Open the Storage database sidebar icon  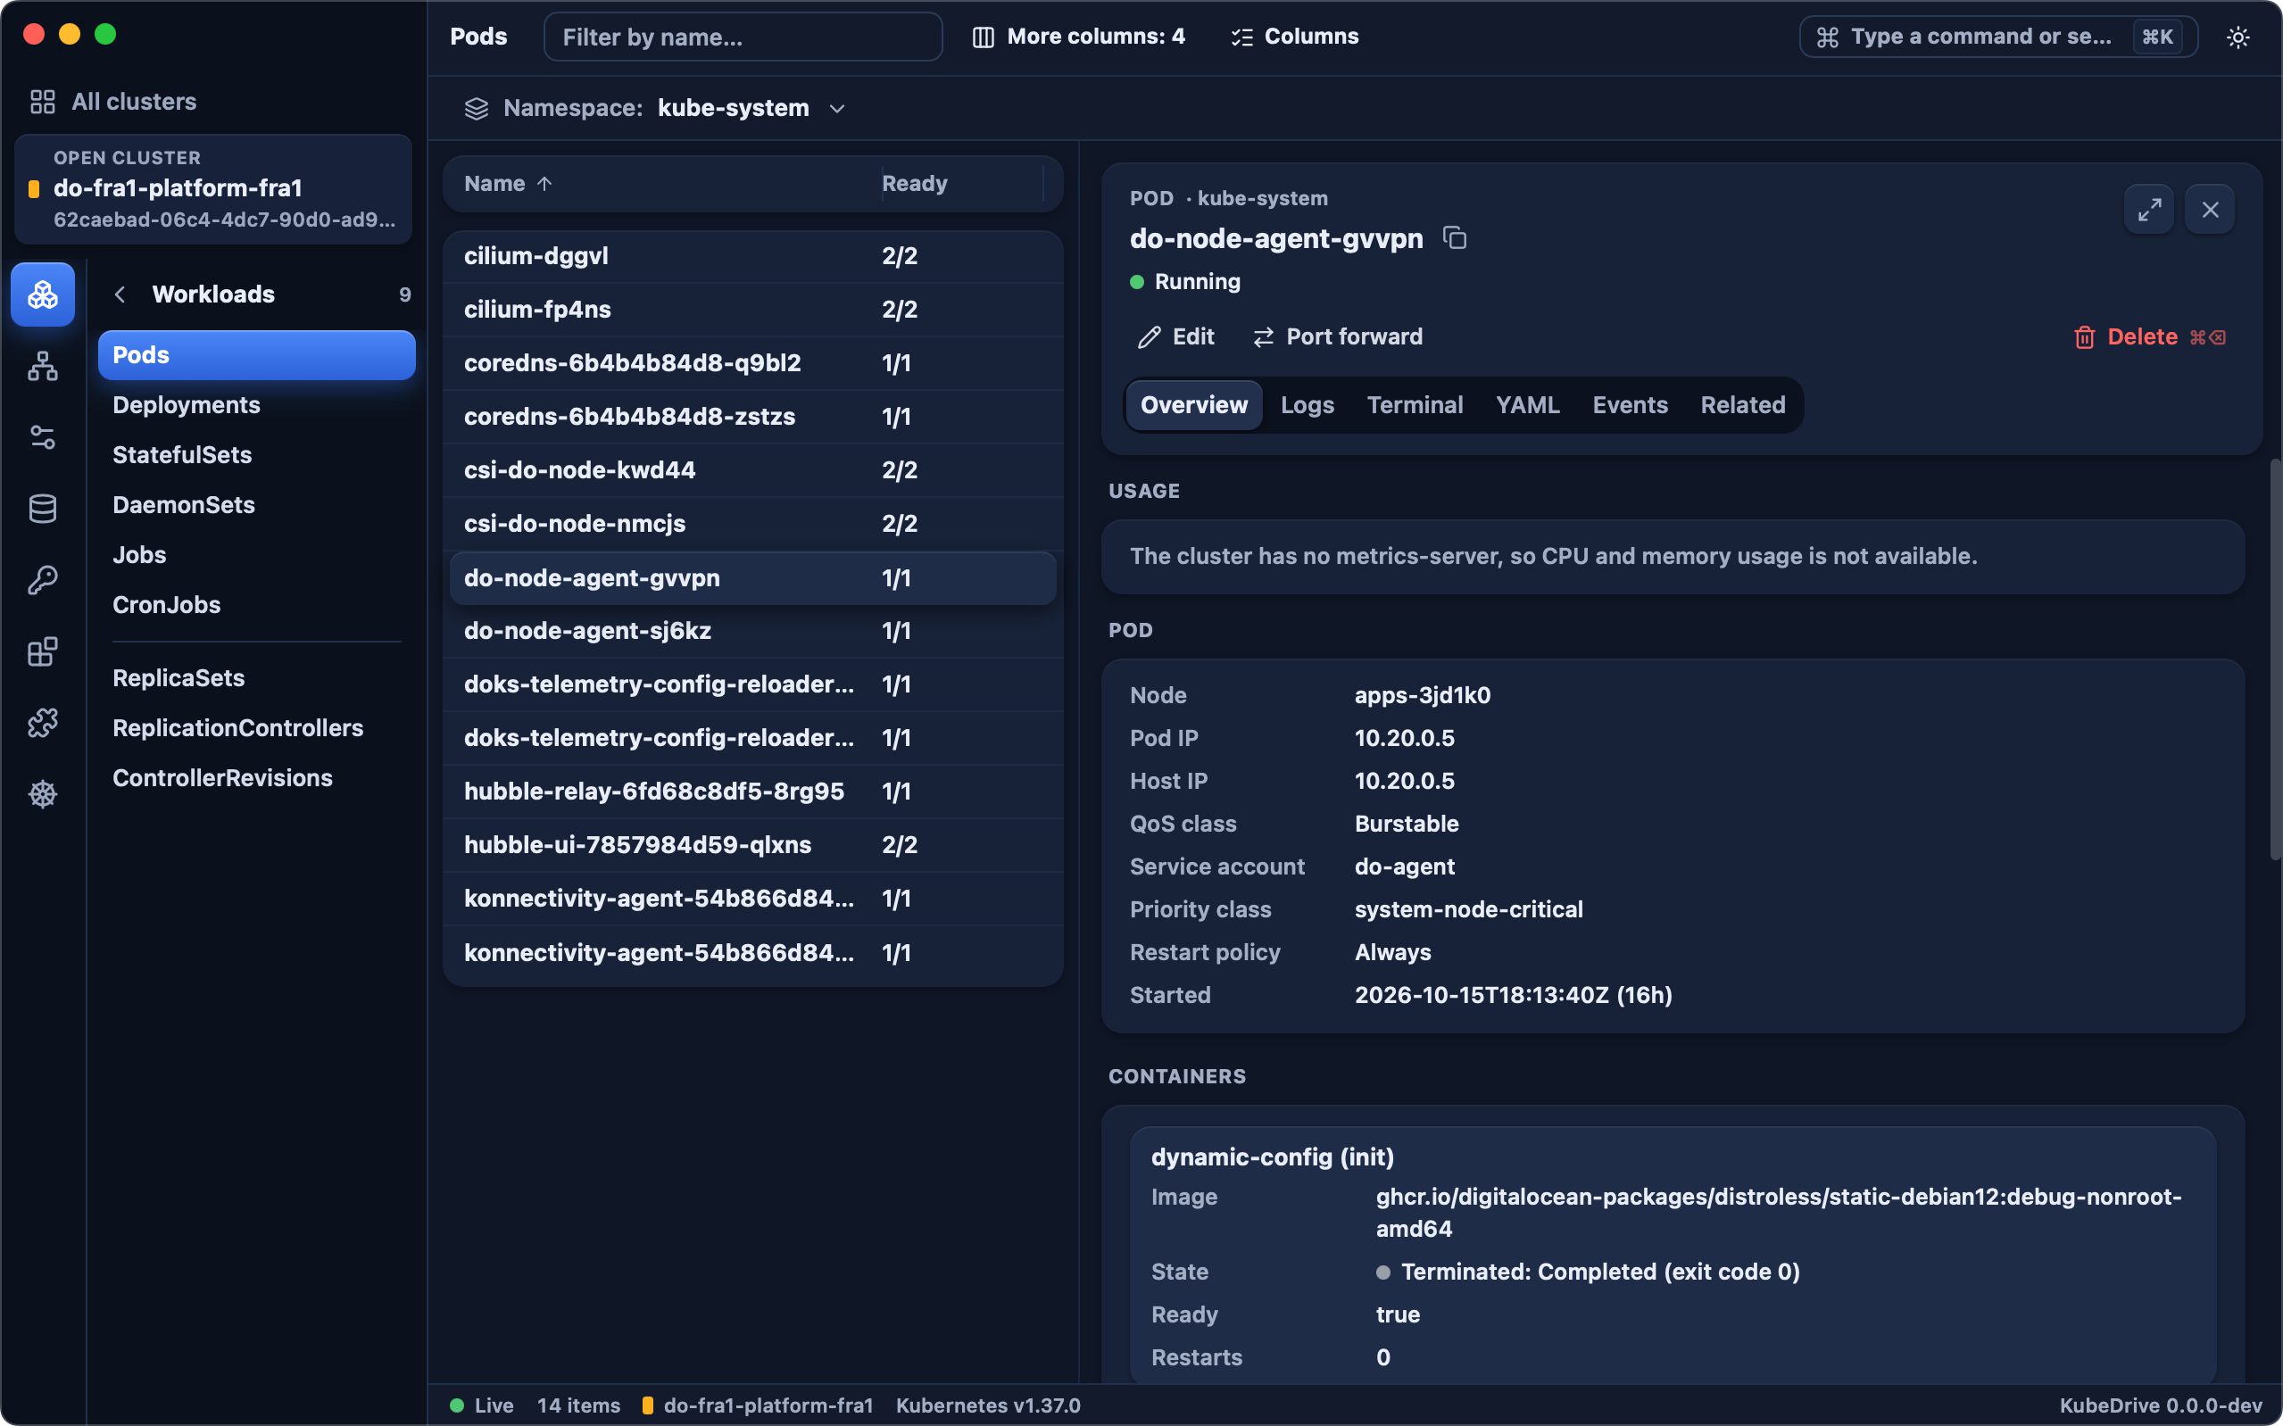click(43, 509)
